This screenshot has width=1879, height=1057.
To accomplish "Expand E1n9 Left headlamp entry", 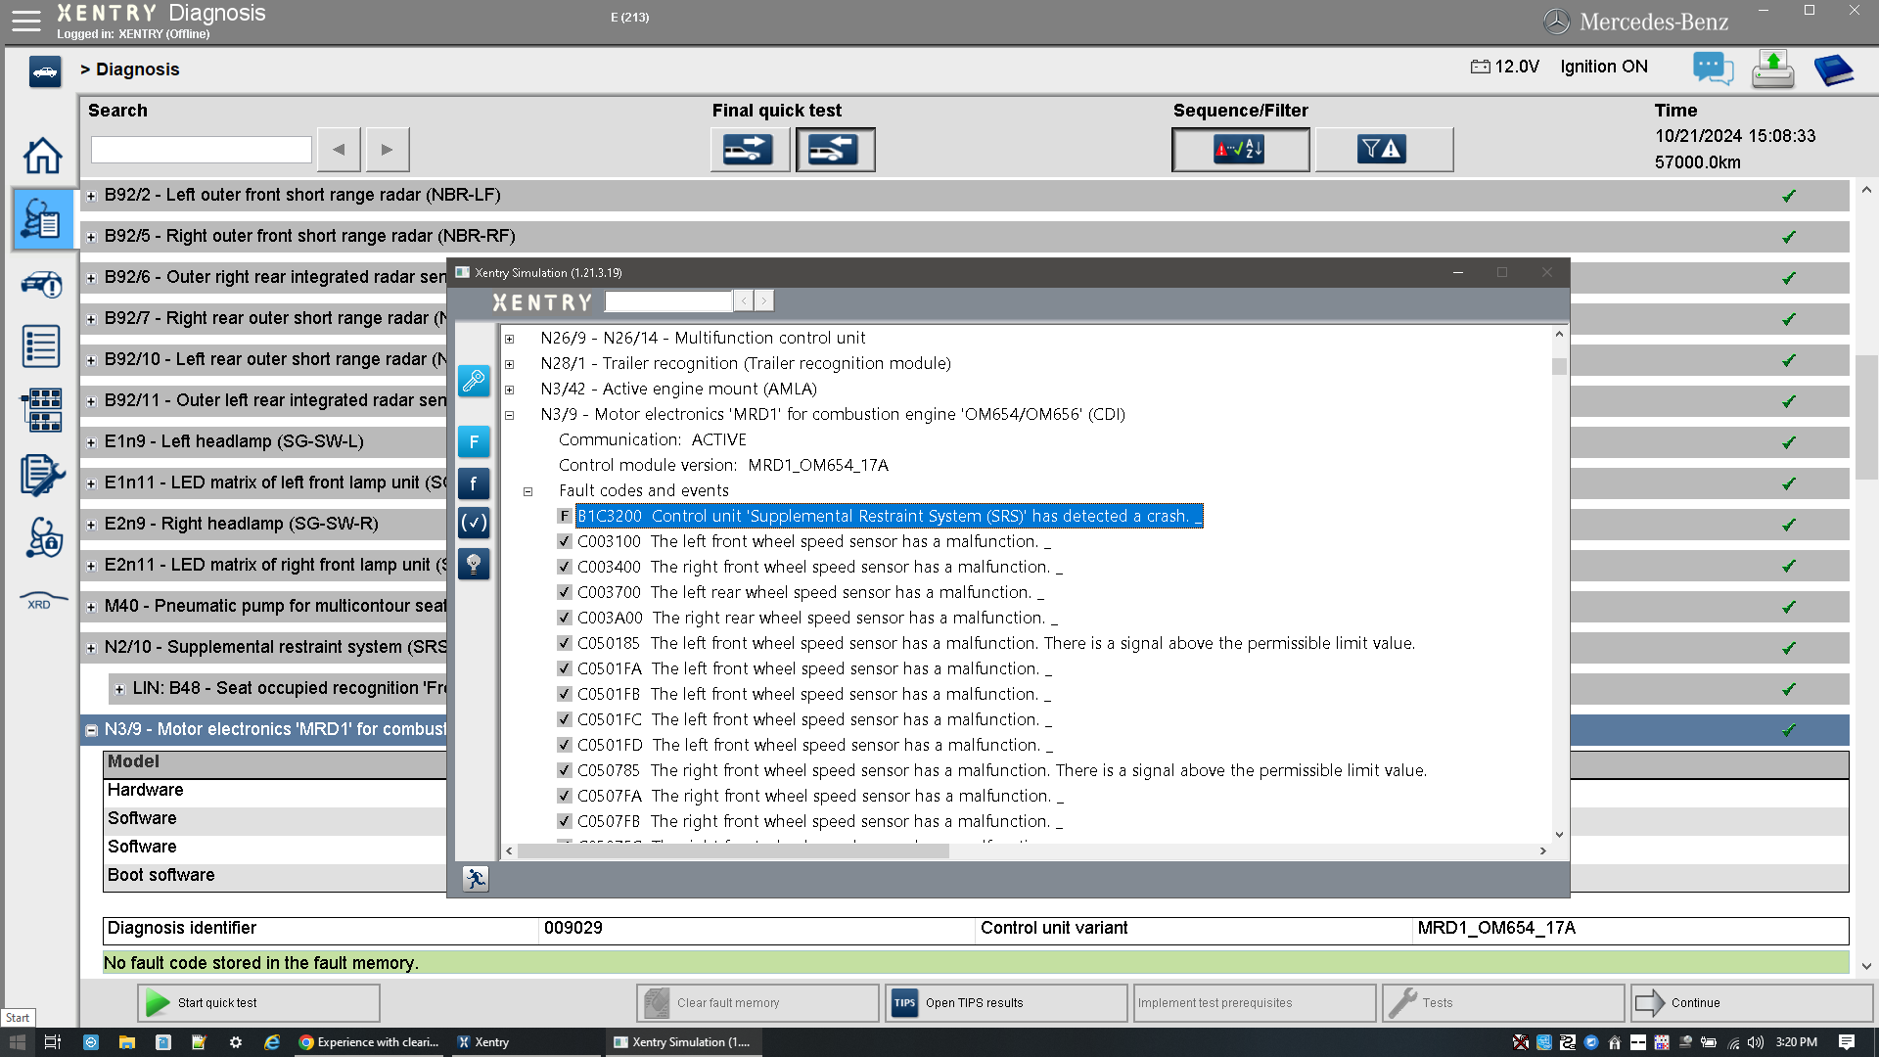I will (x=91, y=442).
